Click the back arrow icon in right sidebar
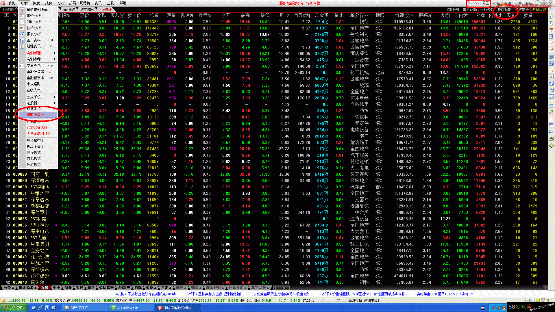 551,10
